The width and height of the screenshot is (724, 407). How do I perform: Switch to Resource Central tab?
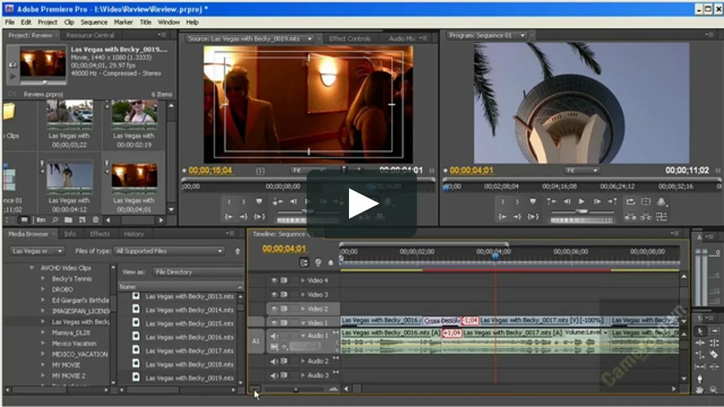(90, 35)
